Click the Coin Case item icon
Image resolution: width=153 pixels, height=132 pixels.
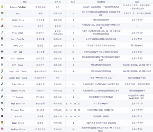coord(2,26)
